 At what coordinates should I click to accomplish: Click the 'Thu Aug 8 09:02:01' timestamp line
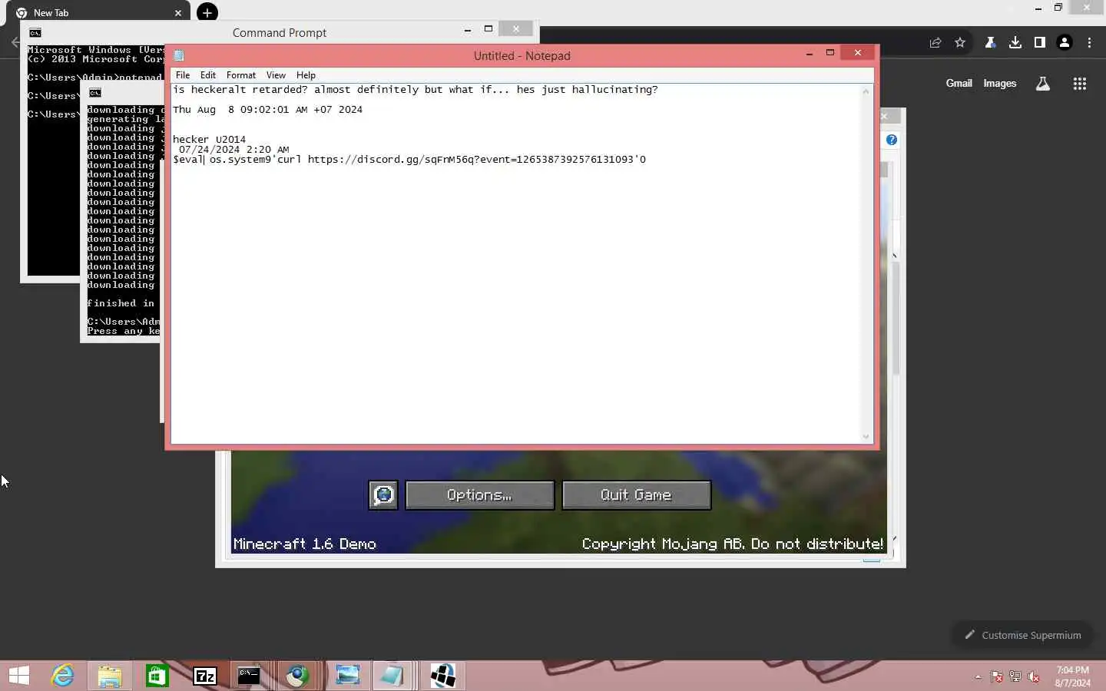pyautogui.click(x=267, y=110)
